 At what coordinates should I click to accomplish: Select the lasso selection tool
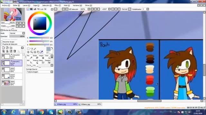[32, 49]
